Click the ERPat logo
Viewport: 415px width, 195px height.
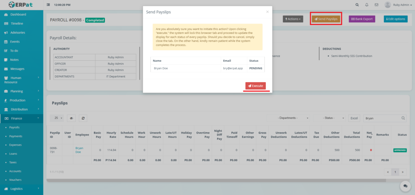pos(21,4)
